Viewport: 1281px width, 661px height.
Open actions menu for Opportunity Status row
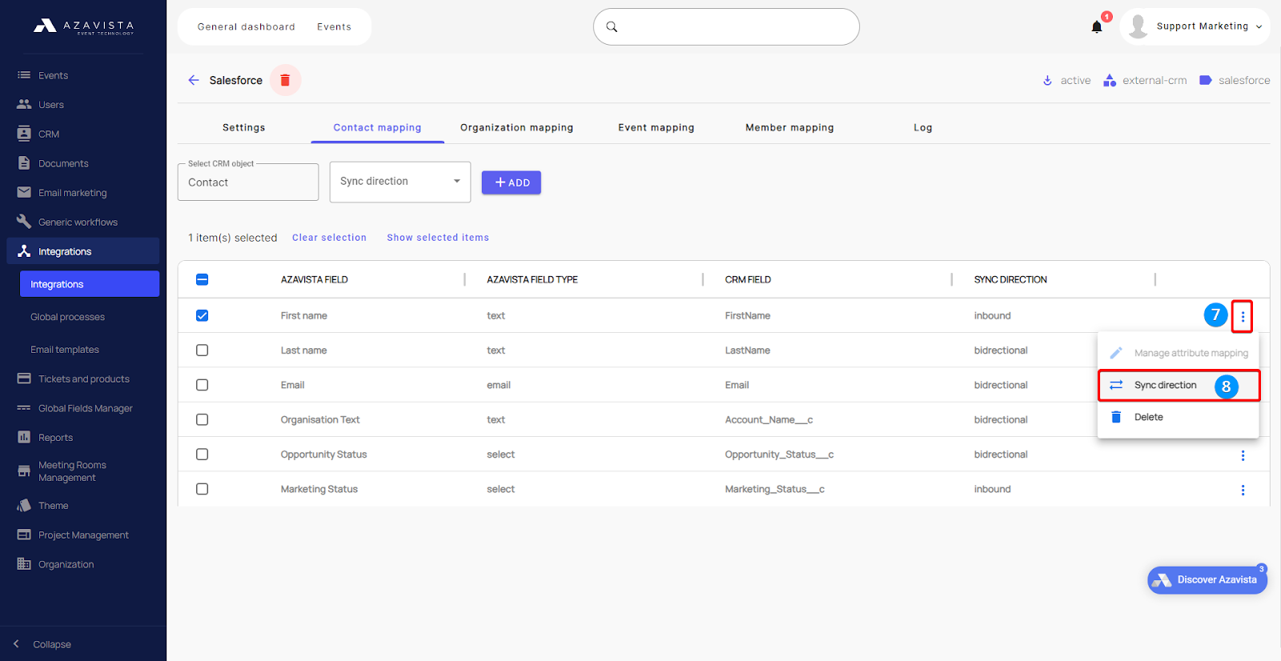1243,455
